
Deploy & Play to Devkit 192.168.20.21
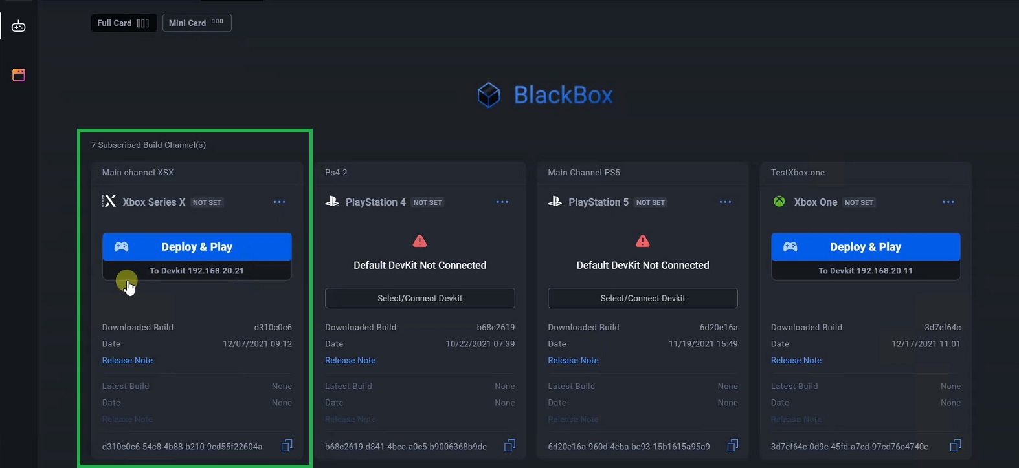click(x=197, y=247)
